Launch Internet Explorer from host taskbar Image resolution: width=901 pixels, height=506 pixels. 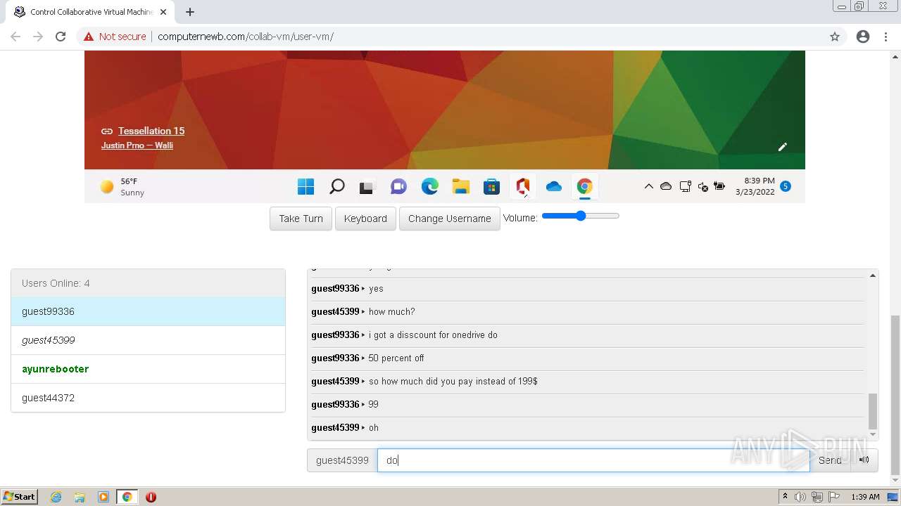coord(56,497)
